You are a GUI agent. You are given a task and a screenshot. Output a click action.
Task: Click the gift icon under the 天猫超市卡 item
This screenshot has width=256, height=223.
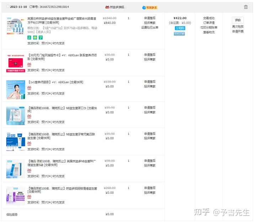(29, 64)
